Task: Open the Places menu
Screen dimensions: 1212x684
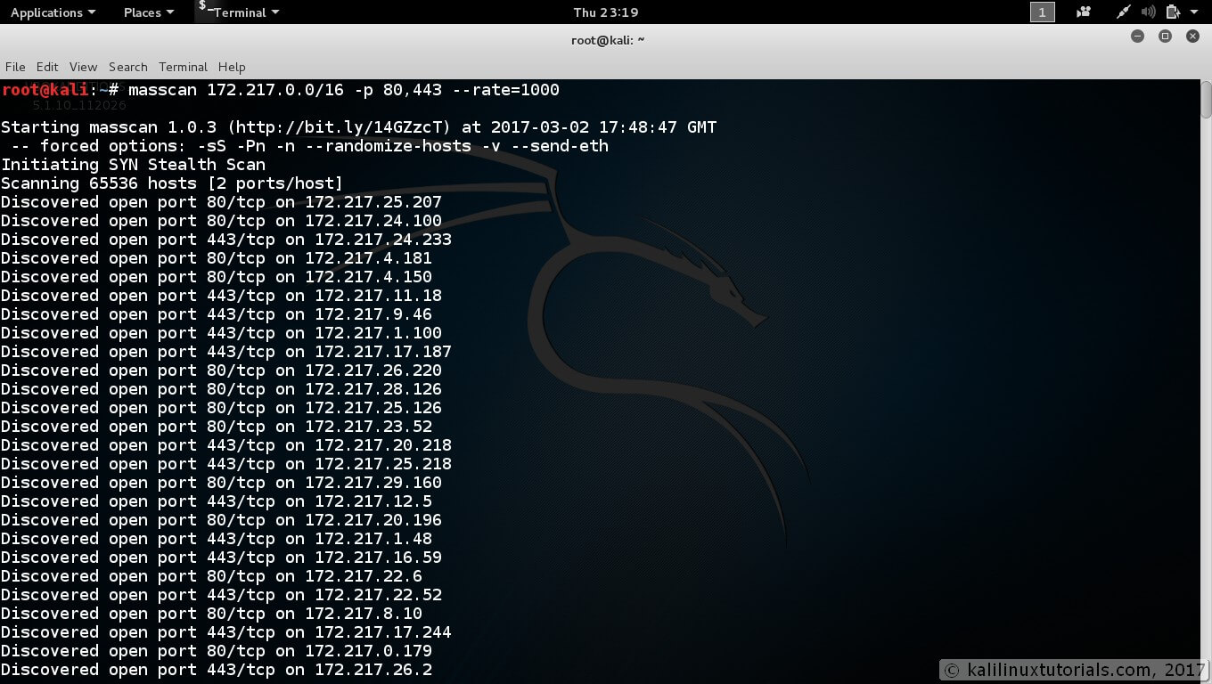Action: click(148, 12)
